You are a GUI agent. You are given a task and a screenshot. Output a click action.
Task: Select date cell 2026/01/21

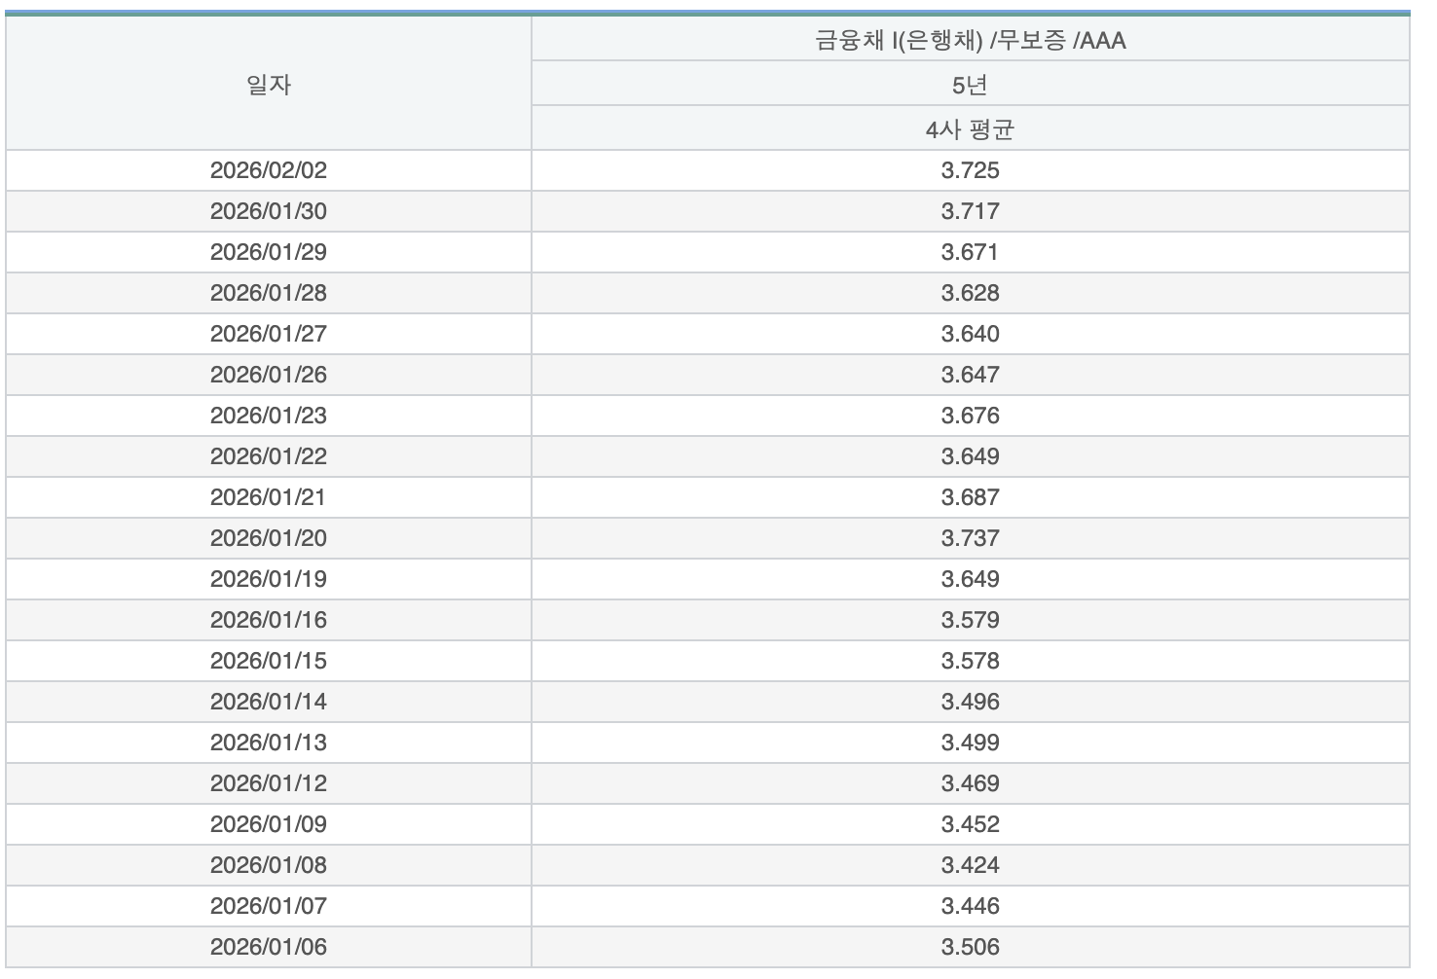[269, 497]
